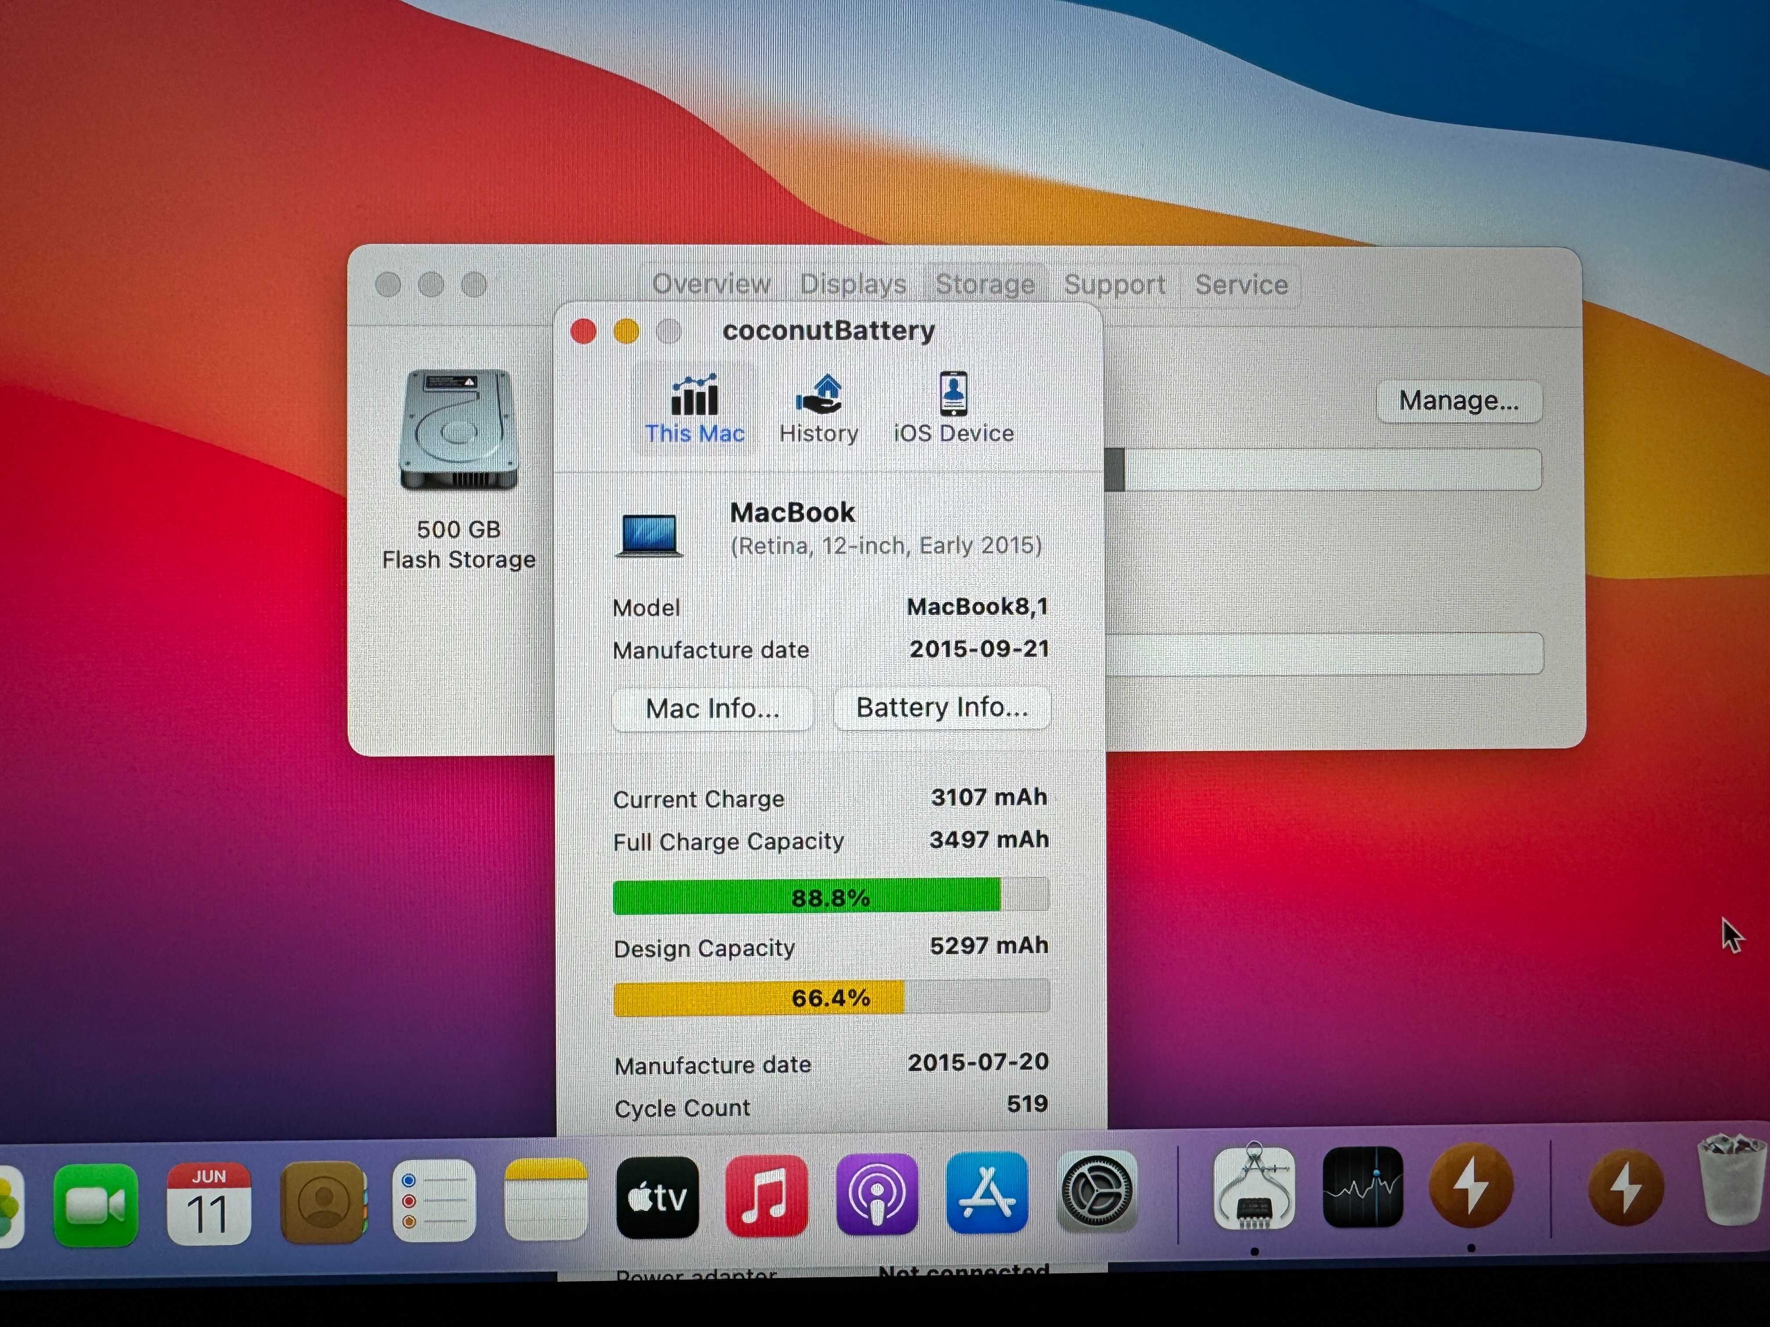Open System Information chip icon in Dock
Viewport: 1770px width, 1327px height.
1254,1187
